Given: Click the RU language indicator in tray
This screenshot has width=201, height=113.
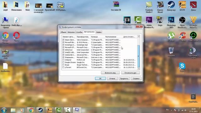Looking at the screenshot, I should (x=167, y=110).
